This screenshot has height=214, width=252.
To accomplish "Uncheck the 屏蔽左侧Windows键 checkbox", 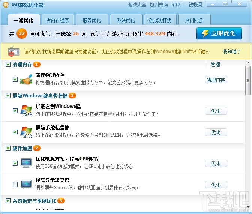I will pos(15,110).
